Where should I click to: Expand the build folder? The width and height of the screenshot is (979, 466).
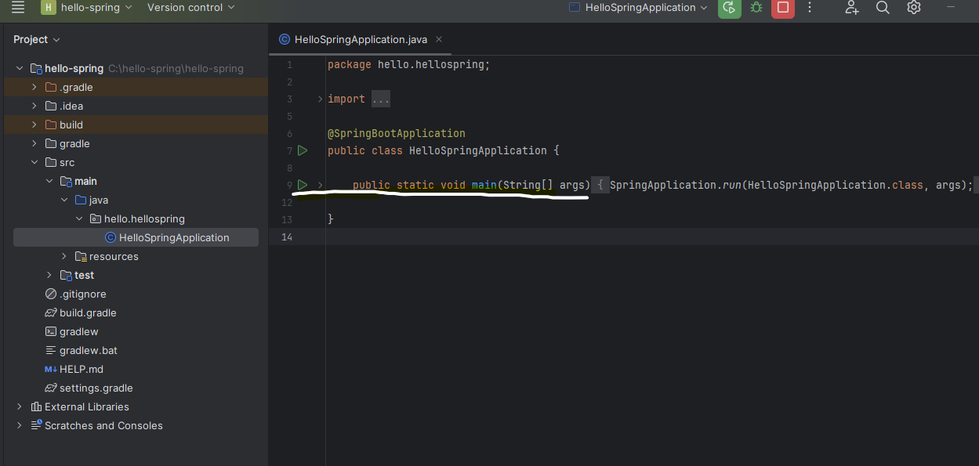34,125
